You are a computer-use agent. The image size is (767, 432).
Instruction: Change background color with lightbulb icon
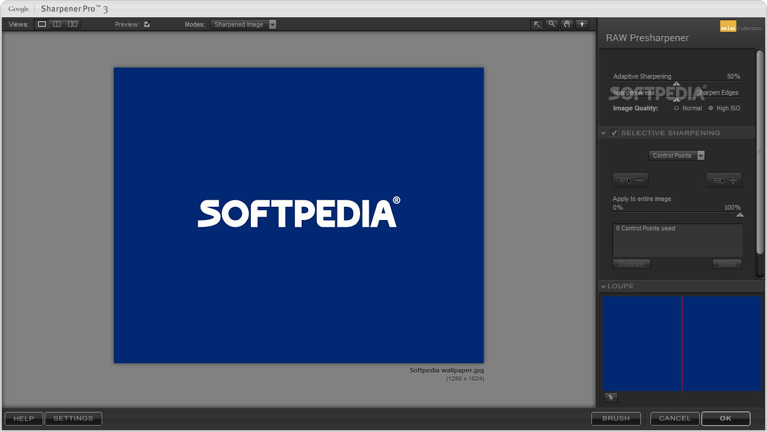tap(582, 24)
